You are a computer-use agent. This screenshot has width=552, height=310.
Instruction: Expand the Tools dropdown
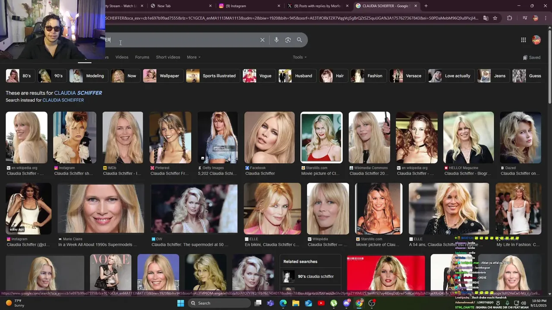pyautogui.click(x=300, y=57)
